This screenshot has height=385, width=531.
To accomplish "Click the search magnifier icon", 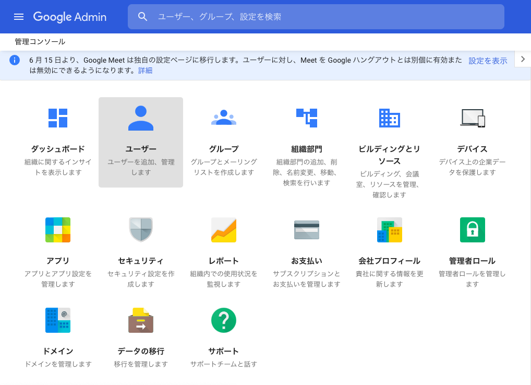I will click(x=142, y=17).
